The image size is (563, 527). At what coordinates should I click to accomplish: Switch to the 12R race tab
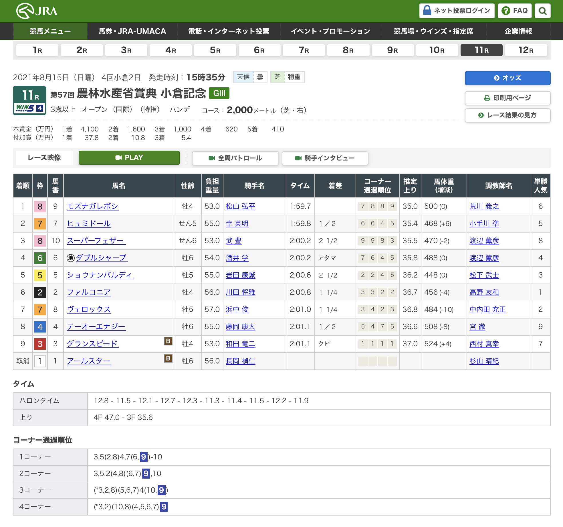click(526, 50)
